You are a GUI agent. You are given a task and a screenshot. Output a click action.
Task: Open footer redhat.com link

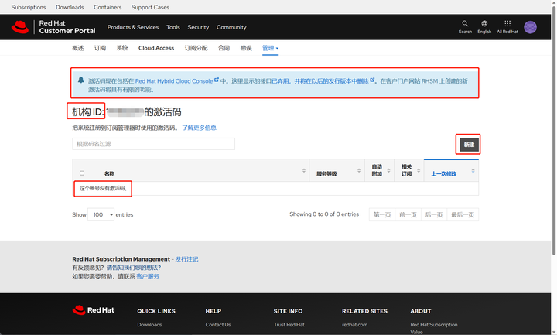(355, 325)
